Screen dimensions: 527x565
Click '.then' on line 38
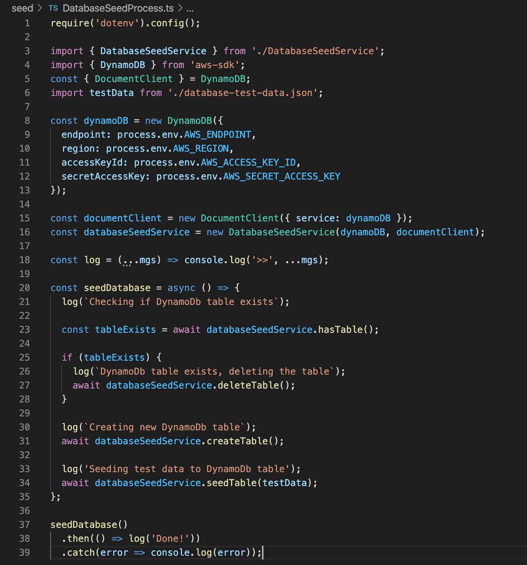point(75,539)
